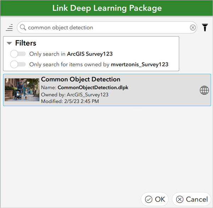Click the magnifying glass search icon
Screen dimensions: 213x208
[x=23, y=27]
